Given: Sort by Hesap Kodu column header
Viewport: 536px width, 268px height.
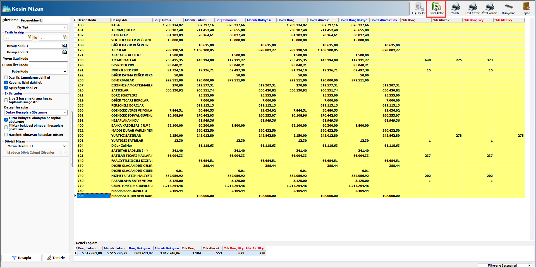Looking at the screenshot, I should pos(94,20).
